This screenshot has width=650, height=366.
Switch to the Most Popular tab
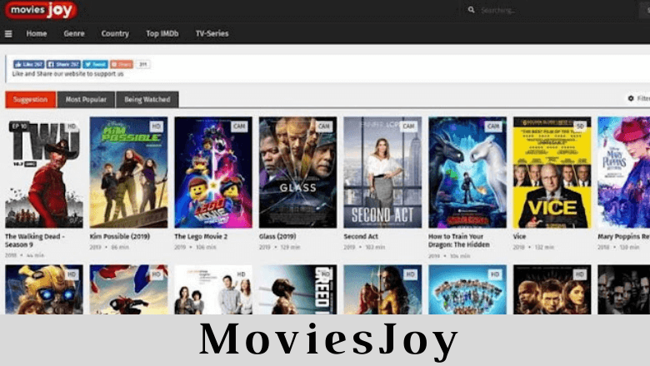pos(86,99)
